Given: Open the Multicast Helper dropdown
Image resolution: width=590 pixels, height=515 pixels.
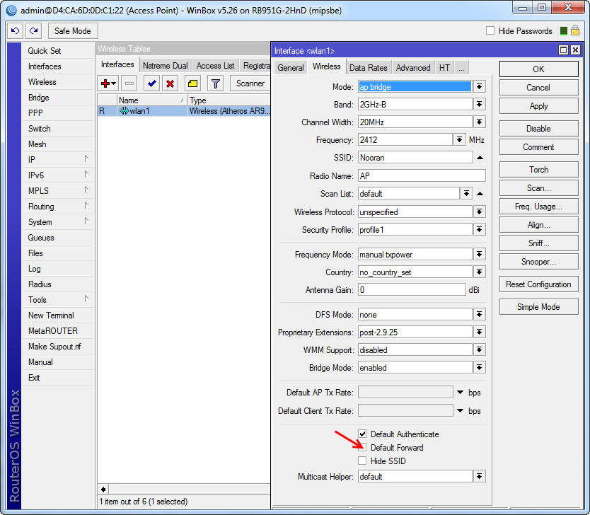Looking at the screenshot, I should [479, 477].
